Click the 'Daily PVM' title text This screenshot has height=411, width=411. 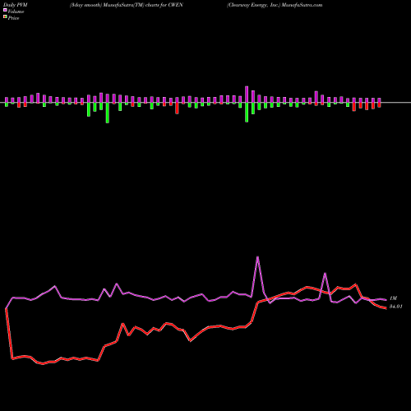tap(16, 5)
